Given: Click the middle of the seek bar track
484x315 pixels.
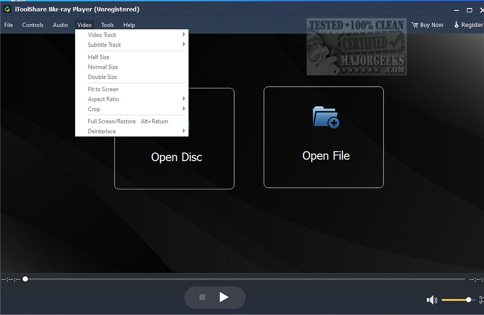Looking at the screenshot, I should [x=245, y=279].
